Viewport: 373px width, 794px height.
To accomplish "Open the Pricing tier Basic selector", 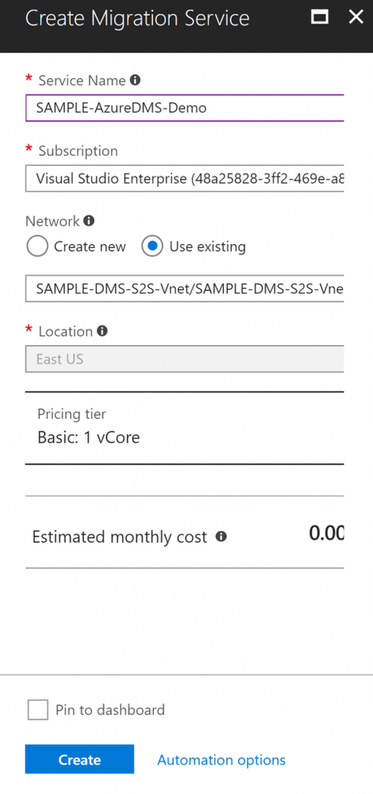I will point(184,428).
